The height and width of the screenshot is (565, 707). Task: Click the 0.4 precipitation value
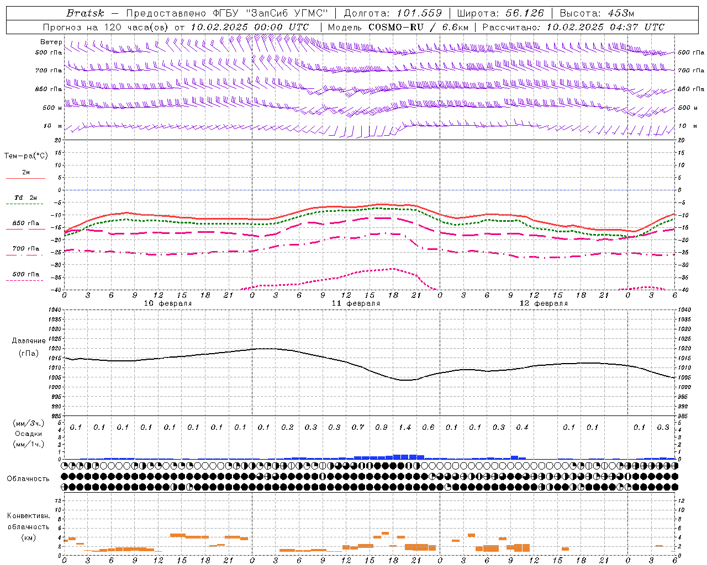click(x=522, y=427)
